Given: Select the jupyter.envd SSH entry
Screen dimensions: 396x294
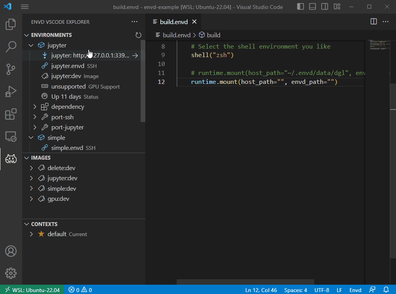Looking at the screenshot, I should (84, 66).
